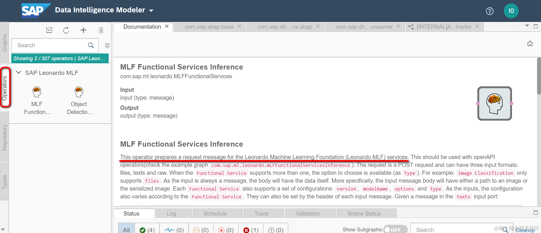Switch to the [INTERNAL]A...tractor graph tab

(x=444, y=27)
